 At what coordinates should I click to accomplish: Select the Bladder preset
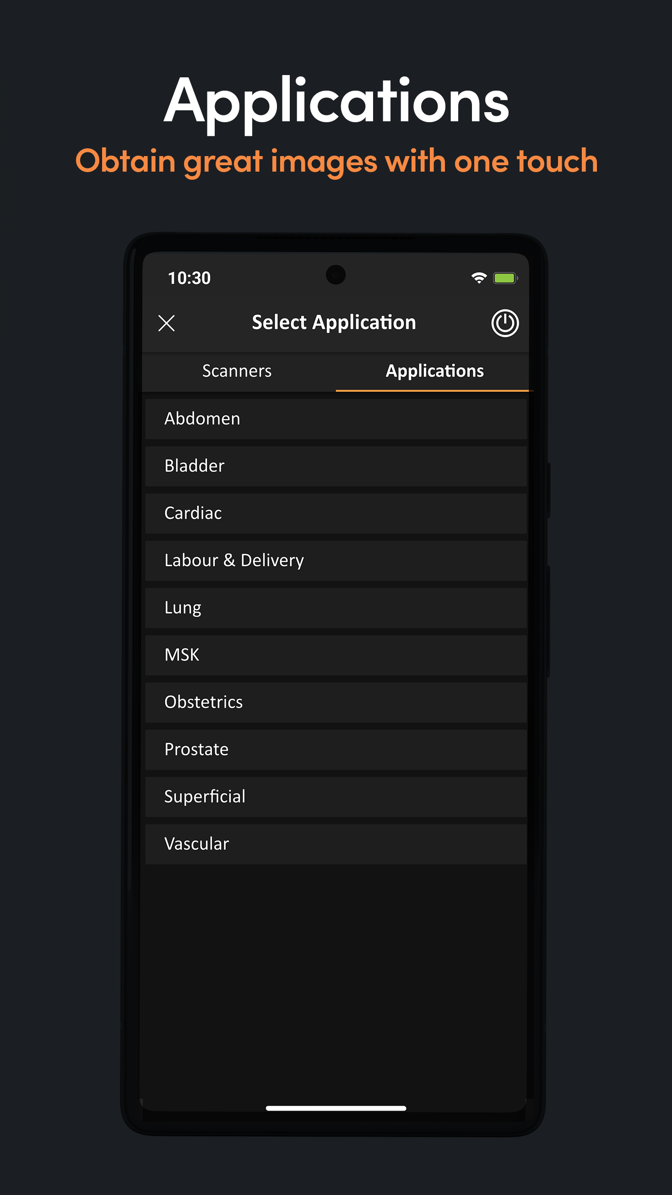click(336, 466)
